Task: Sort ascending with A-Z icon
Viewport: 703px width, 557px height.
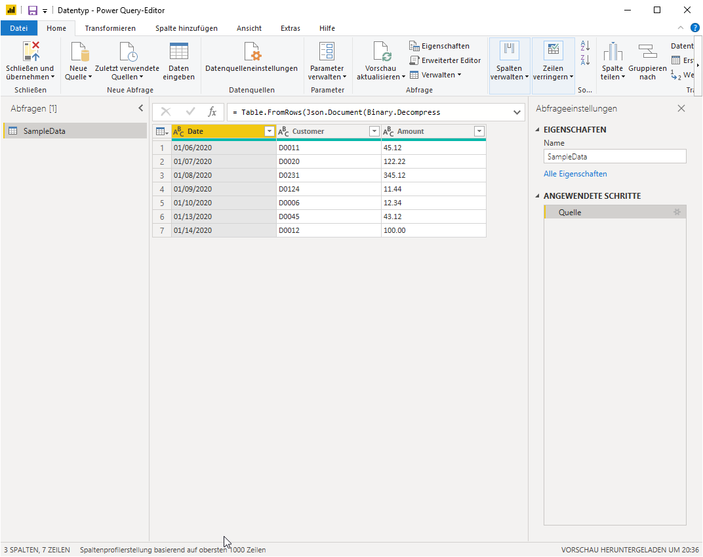Action: pos(585,45)
